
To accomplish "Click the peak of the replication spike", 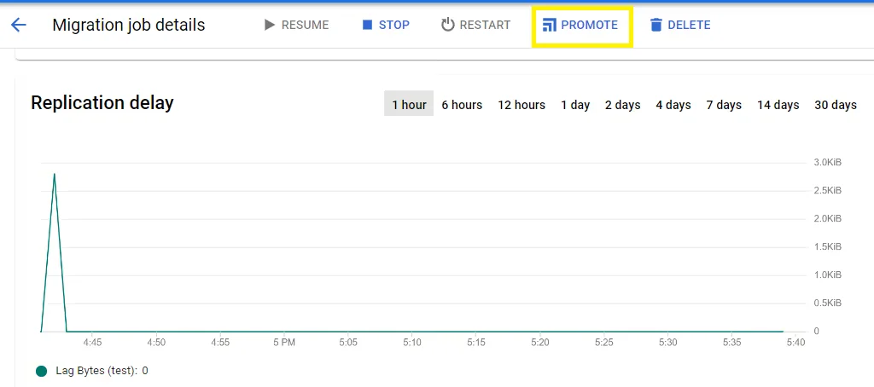I will pos(55,174).
